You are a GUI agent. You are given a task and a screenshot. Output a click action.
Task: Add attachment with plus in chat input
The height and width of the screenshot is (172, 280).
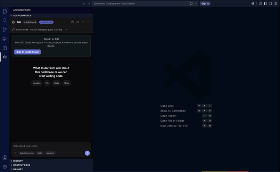[x=15, y=153]
